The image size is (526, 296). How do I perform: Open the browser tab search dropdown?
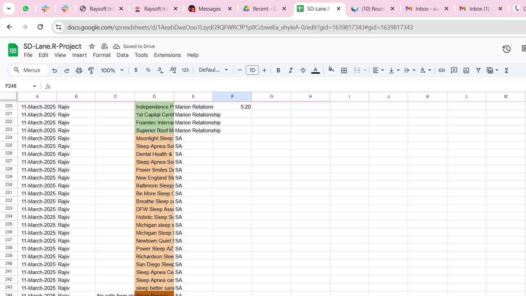pyautogui.click(x=9, y=9)
